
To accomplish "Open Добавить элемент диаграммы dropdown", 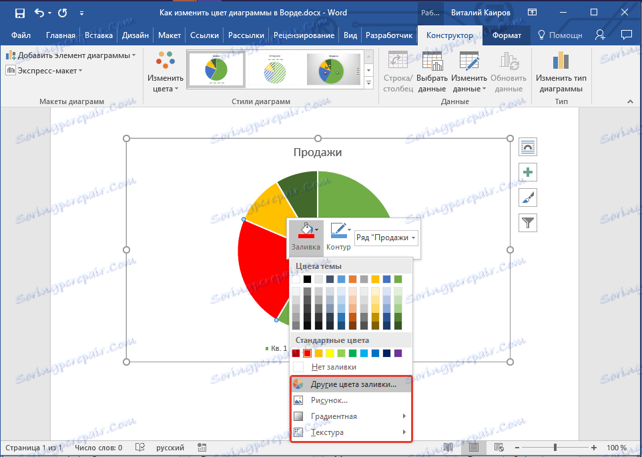I will tap(71, 55).
